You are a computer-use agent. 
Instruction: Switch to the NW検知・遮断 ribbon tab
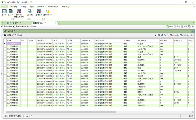[x=53, y=7]
